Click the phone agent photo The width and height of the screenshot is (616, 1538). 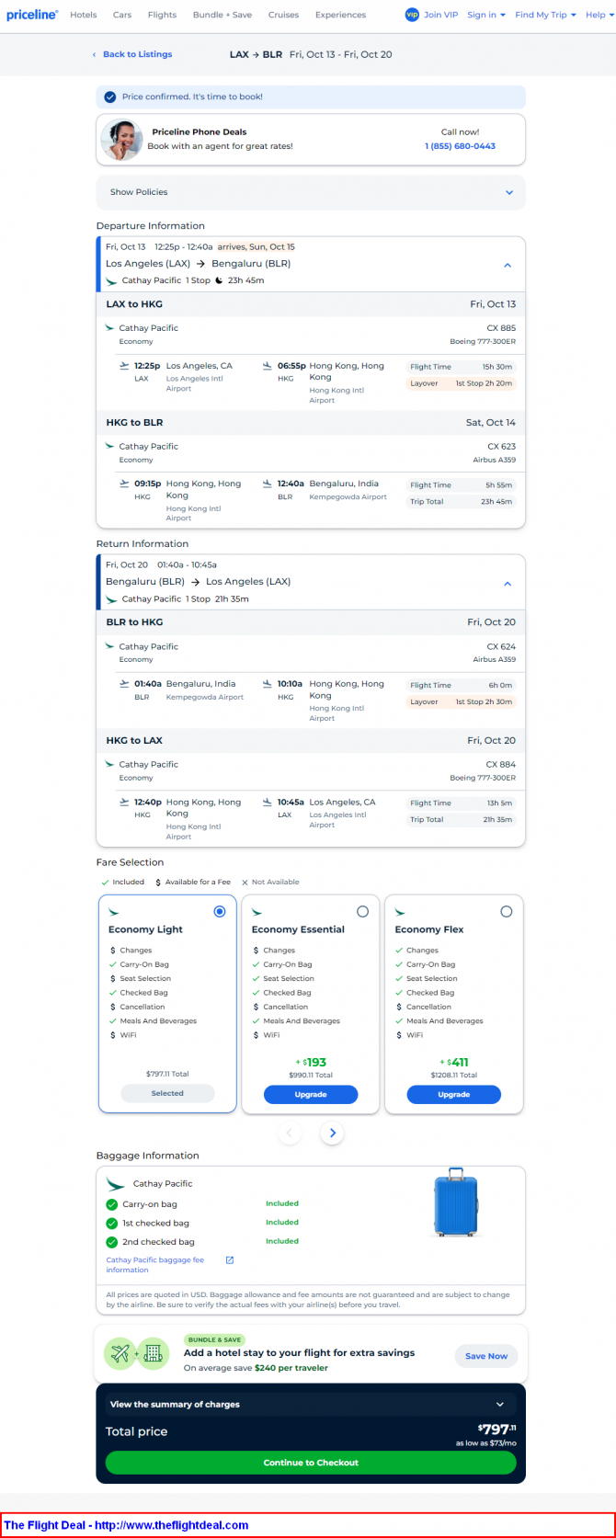121,140
